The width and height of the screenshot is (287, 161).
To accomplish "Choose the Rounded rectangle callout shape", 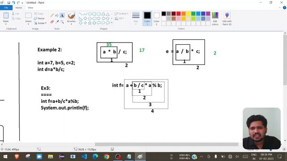I will tap(99, 23).
